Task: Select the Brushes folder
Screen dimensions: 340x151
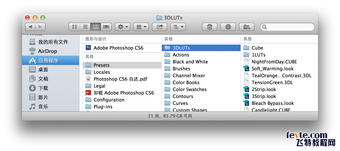Action: [x=201, y=69]
